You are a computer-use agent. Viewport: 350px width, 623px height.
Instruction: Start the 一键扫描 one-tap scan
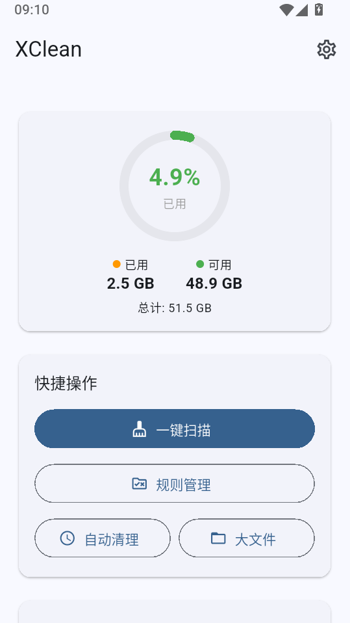[x=175, y=429]
